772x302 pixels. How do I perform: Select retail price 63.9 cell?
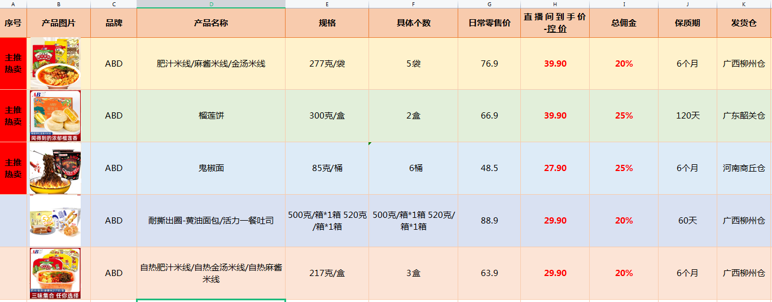point(489,273)
